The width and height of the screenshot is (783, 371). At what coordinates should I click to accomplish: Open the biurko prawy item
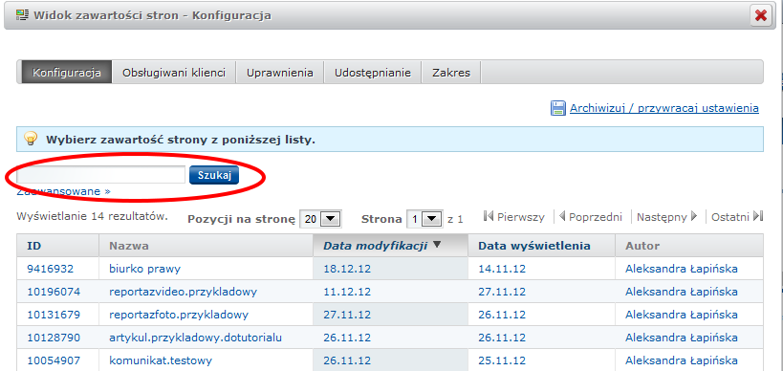point(144,269)
